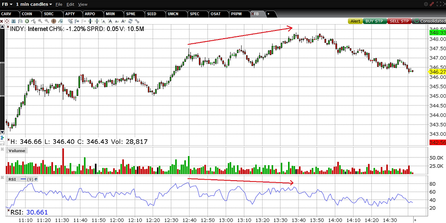Image resolution: width=446 pixels, height=223 pixels.
Task: Click the bar chart type toolbar icon
Action: pos(20,21)
